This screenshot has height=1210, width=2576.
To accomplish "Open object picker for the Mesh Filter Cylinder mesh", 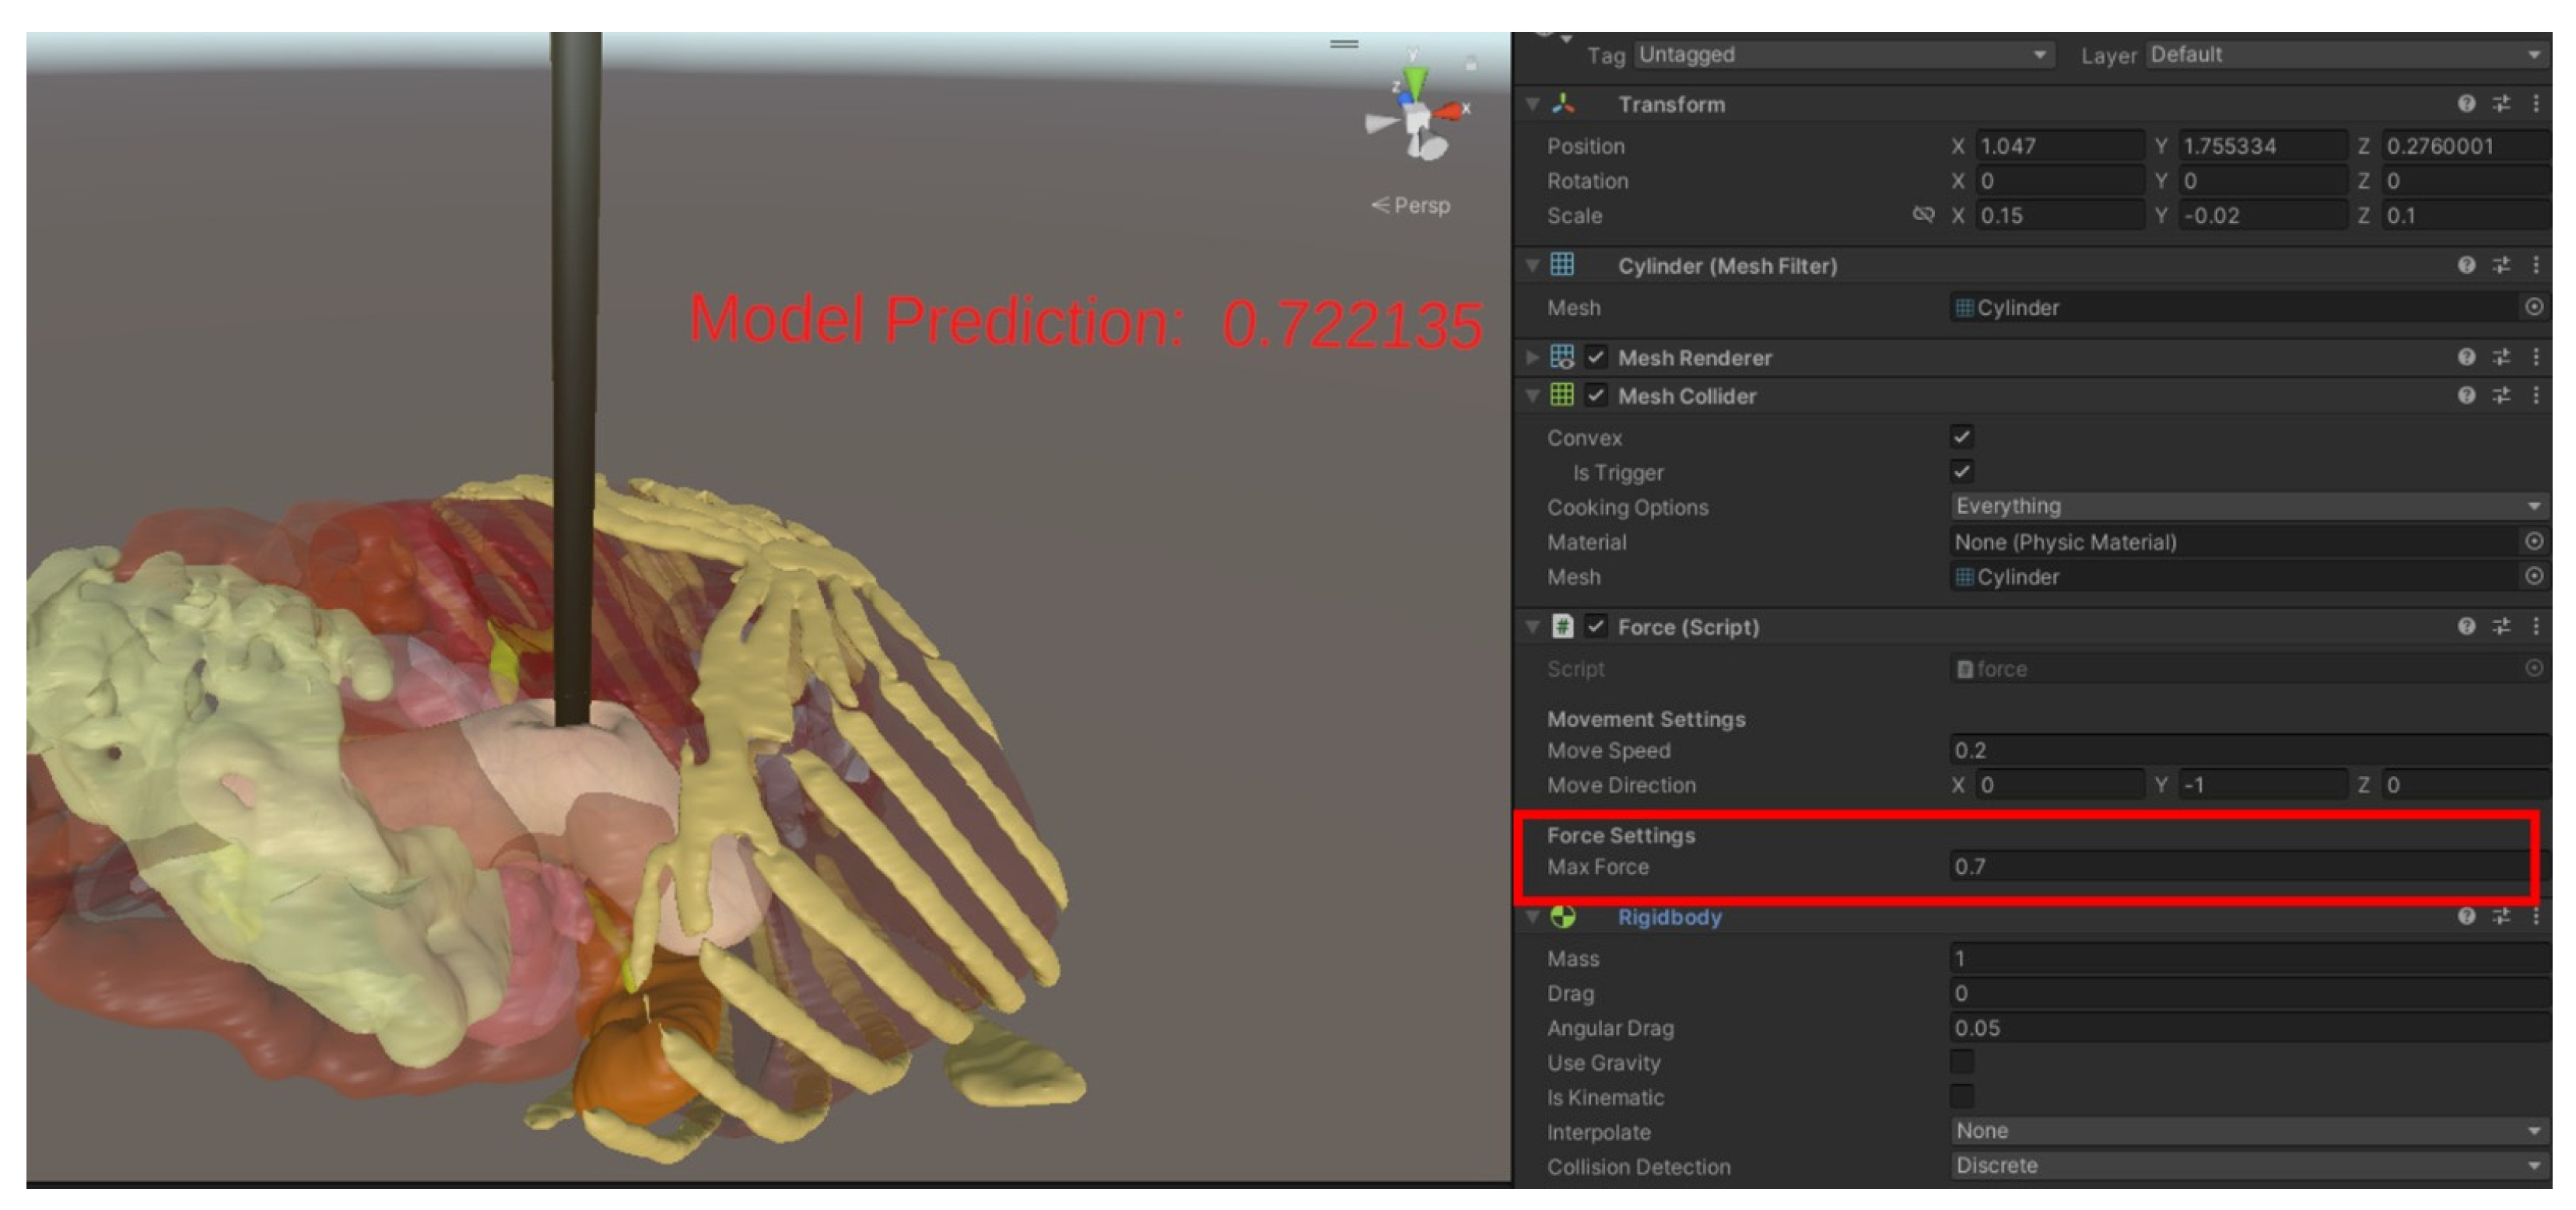I will coord(2533,308).
